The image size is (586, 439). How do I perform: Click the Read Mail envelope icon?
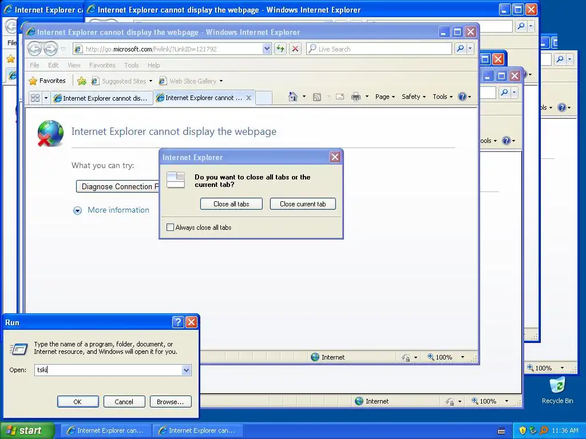(340, 97)
